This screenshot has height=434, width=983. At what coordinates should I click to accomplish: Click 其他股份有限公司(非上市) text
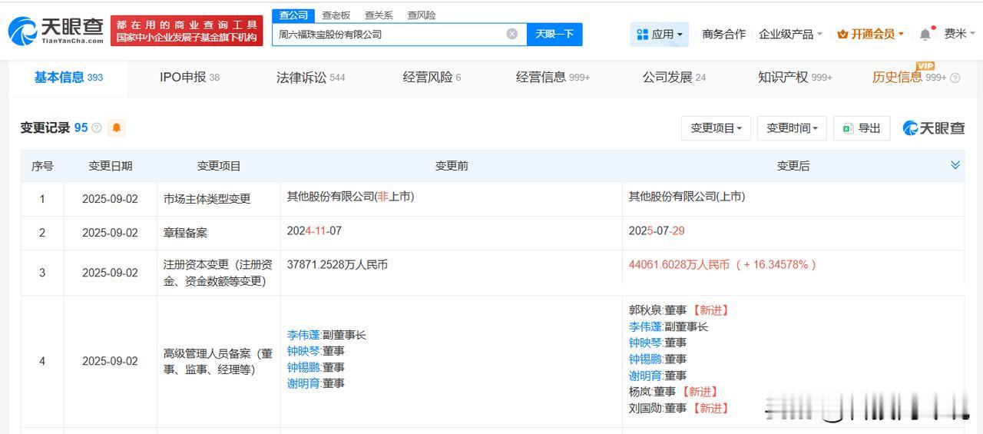[350, 197]
